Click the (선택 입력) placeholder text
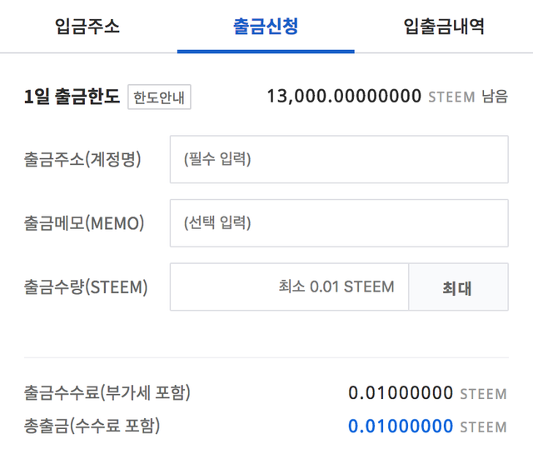The image size is (533, 459). [x=217, y=222]
